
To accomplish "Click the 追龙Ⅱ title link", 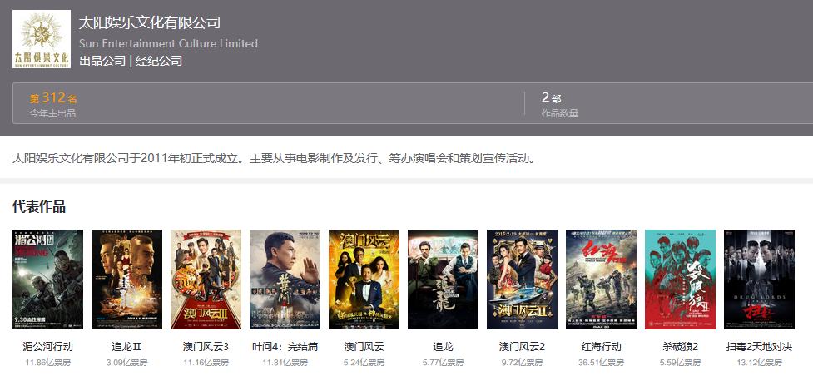I will point(127,346).
